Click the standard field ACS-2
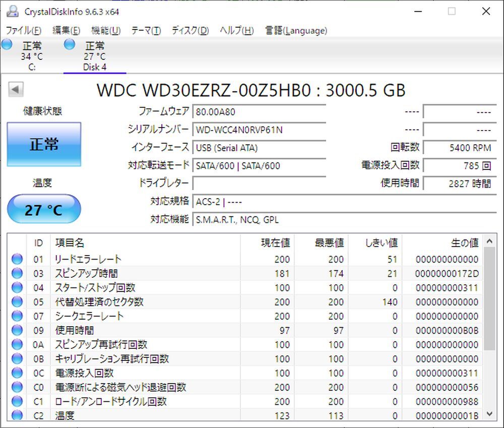504x428 pixels. [345, 202]
